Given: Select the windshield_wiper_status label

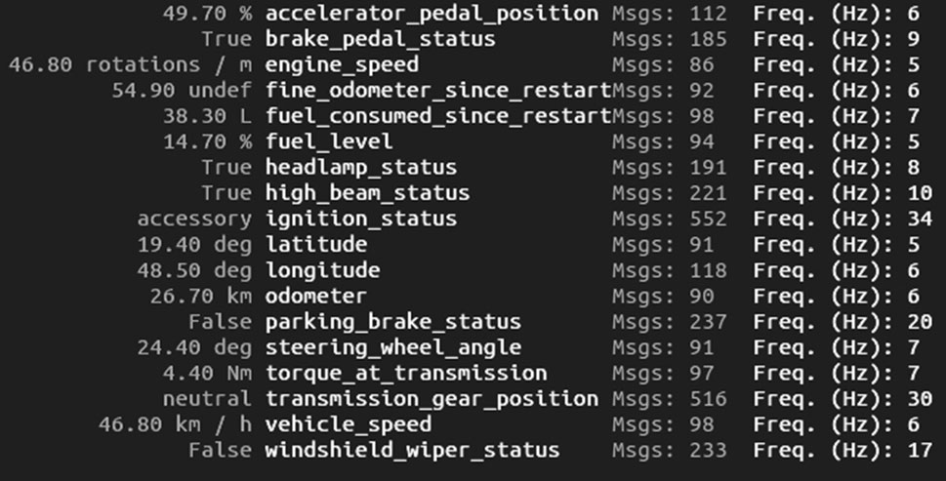Looking at the screenshot, I should tap(412, 450).
